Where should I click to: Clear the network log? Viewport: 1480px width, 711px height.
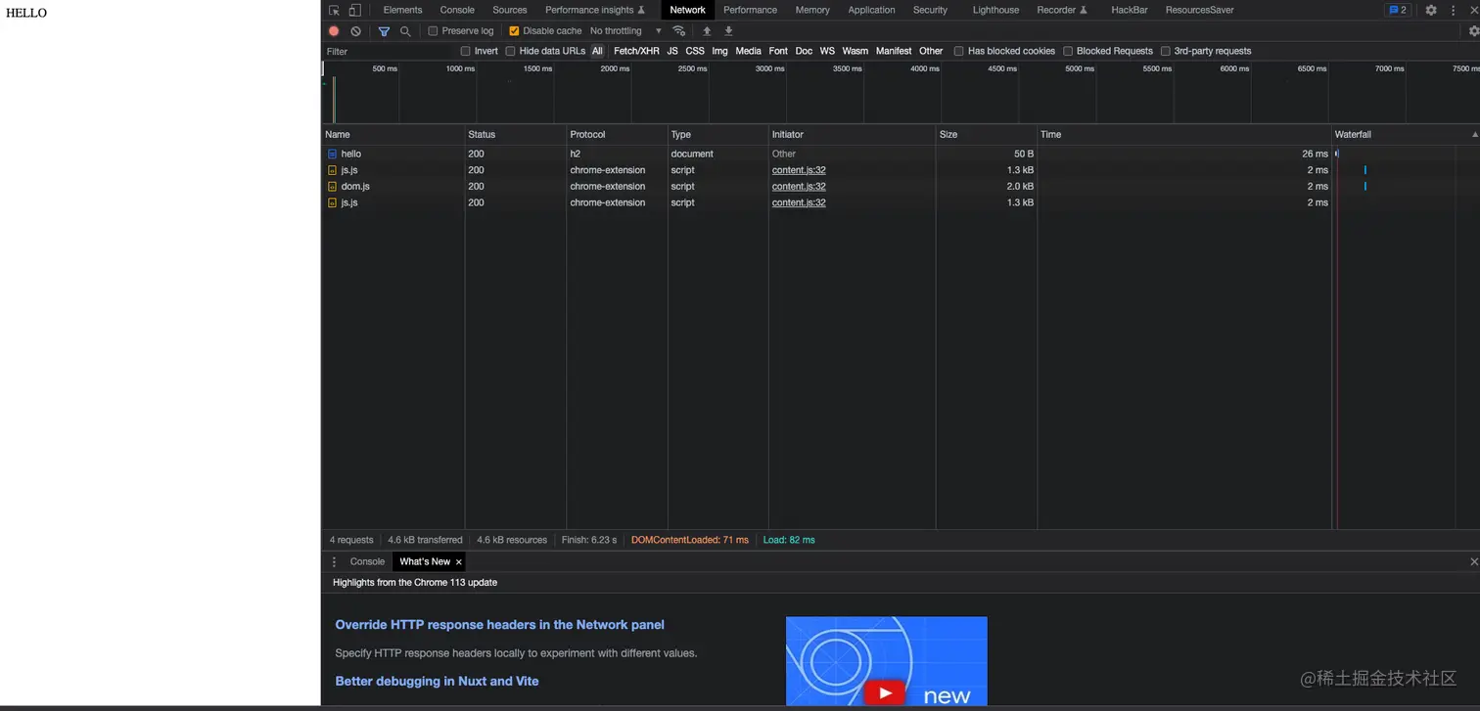pyautogui.click(x=355, y=31)
